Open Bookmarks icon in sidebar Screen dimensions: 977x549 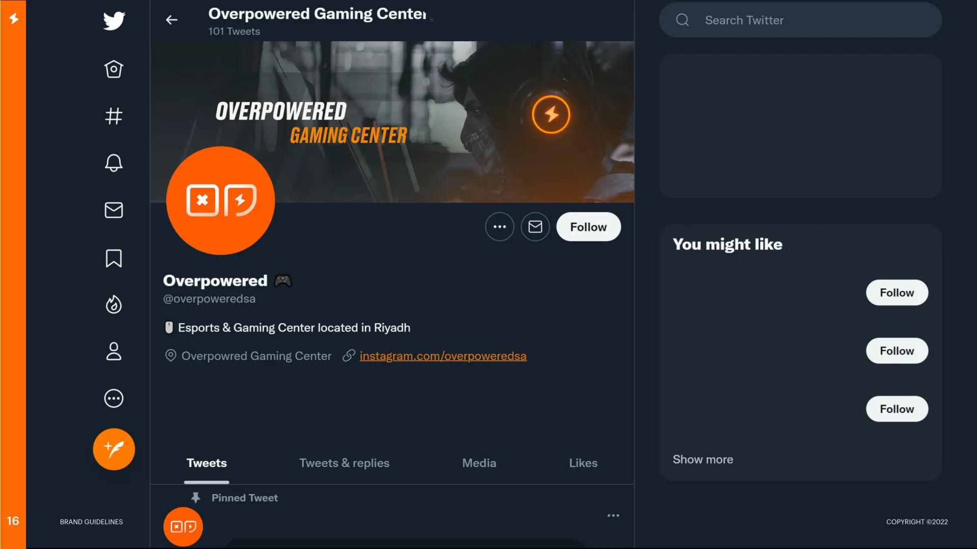point(113,258)
